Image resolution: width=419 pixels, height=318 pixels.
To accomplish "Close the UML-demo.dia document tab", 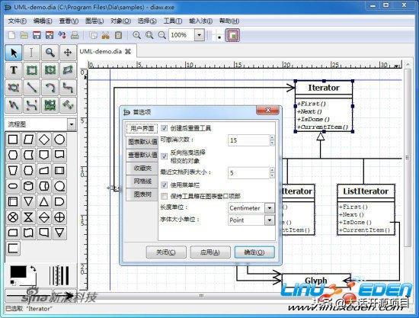I will (x=128, y=51).
